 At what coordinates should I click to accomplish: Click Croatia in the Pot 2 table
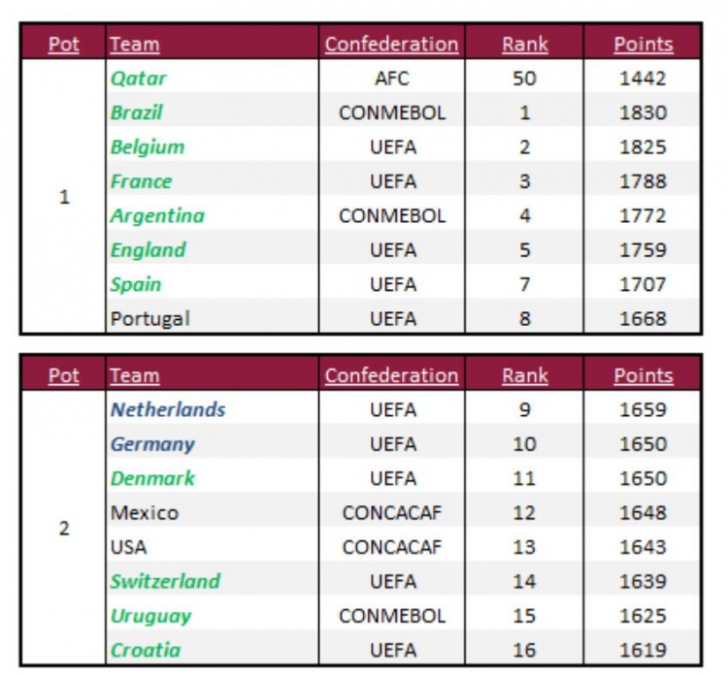(x=146, y=650)
